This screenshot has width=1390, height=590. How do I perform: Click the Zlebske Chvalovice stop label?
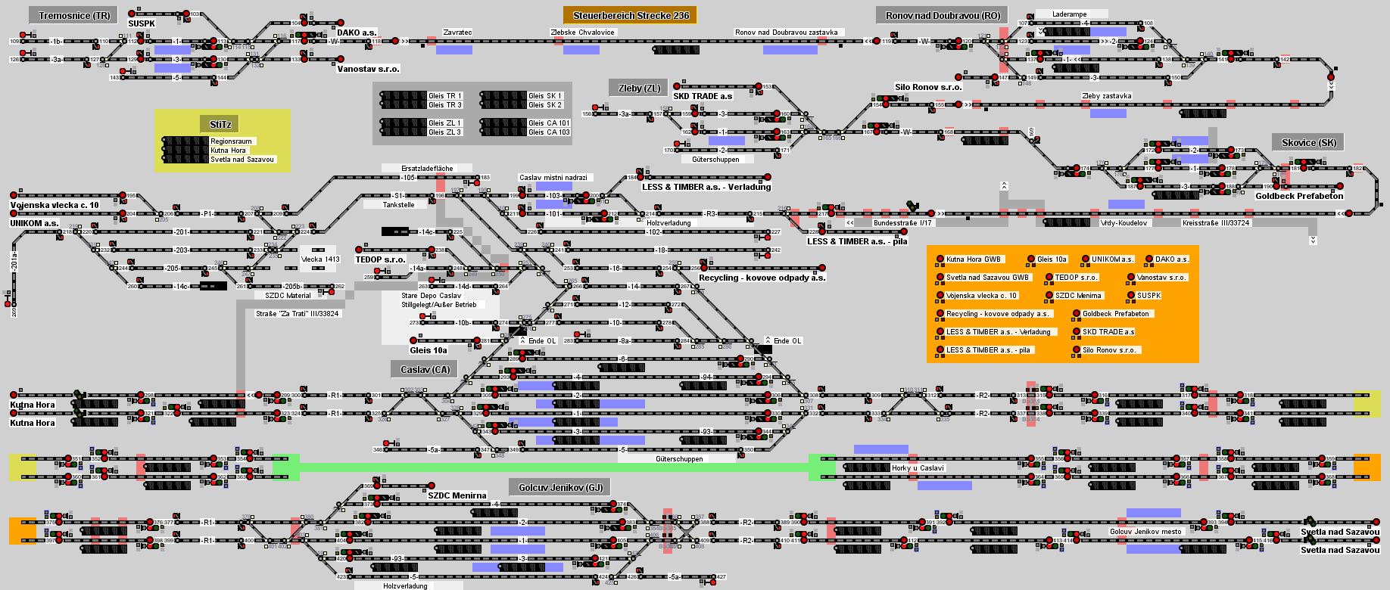click(582, 33)
